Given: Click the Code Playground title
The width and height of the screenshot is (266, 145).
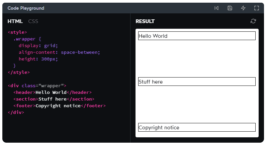Looking at the screenshot, I should [26, 8].
